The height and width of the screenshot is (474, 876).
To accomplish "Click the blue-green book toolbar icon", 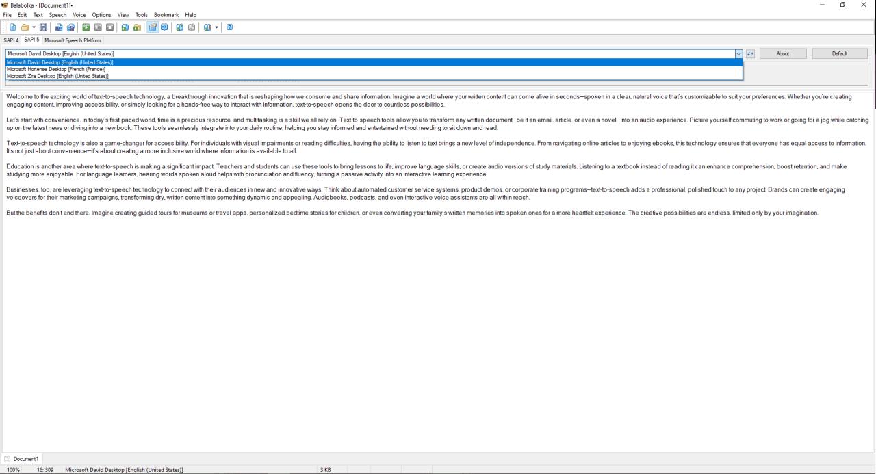I will (x=179, y=27).
